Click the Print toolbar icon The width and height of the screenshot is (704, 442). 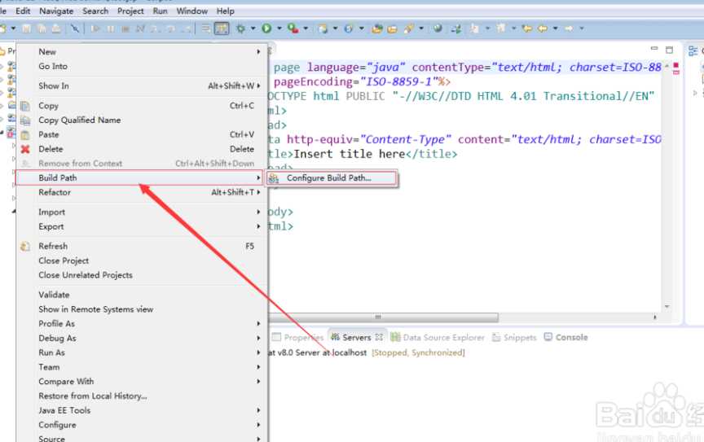[56, 28]
